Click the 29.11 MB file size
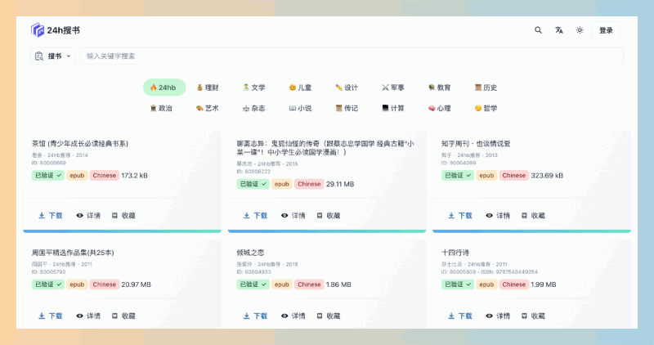 tap(340, 184)
